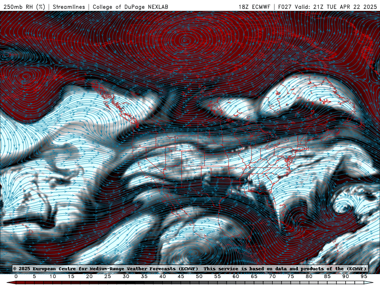Click the "10" value on the RH scale

(x=53, y=276)
